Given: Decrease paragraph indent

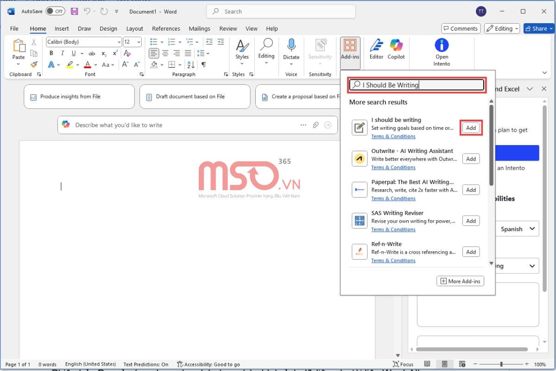Looking at the screenshot, I should pos(209,42).
